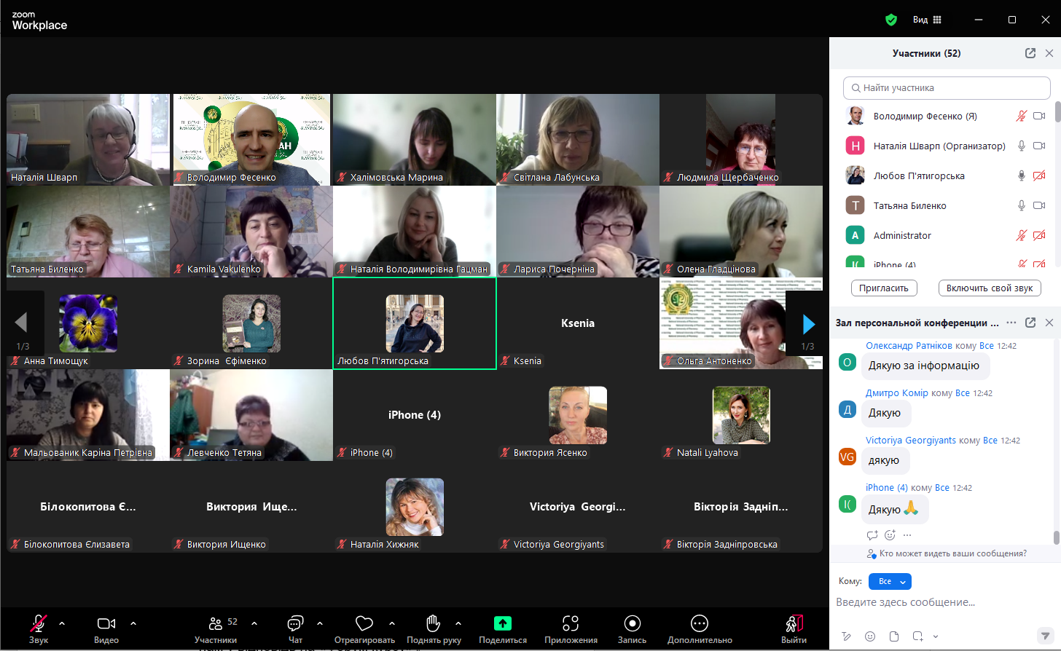
Task: Start recording with the Запись icon
Action: click(x=633, y=623)
